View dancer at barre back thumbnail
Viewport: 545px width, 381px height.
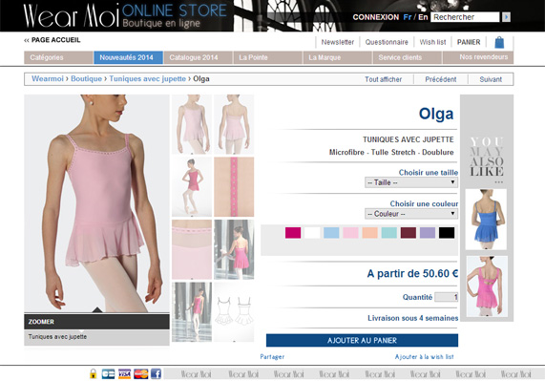coord(234,249)
